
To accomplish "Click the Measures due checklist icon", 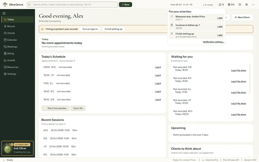I will tap(172, 17).
